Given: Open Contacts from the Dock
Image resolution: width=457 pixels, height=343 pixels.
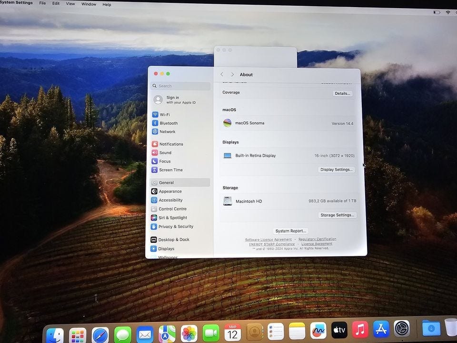Looking at the screenshot, I should (255, 332).
